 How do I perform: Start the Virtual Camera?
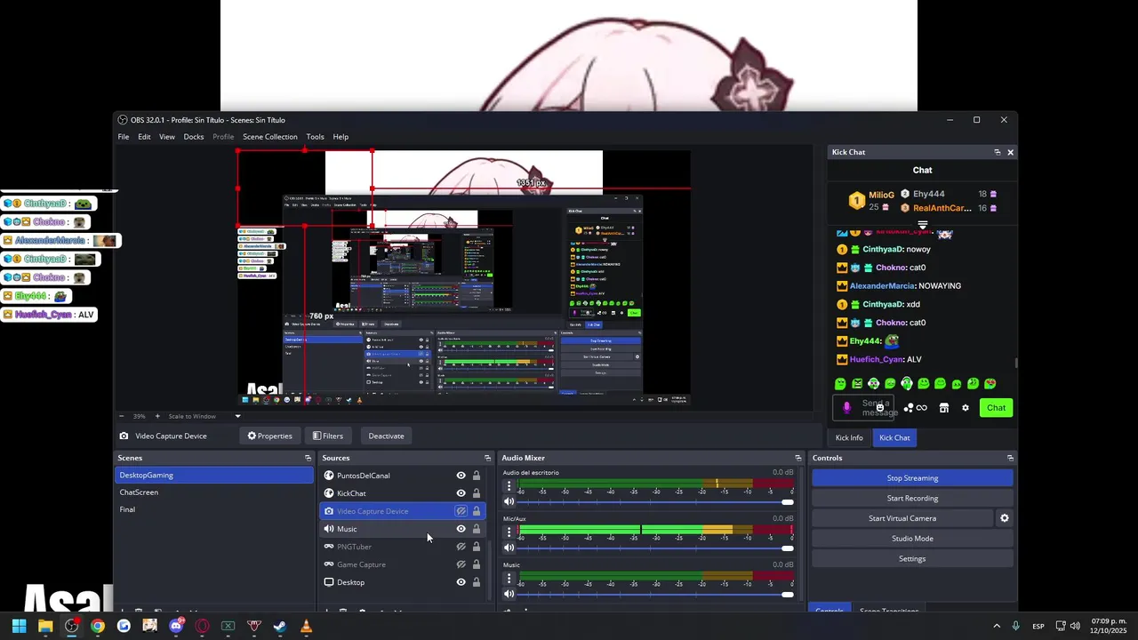[902, 518]
